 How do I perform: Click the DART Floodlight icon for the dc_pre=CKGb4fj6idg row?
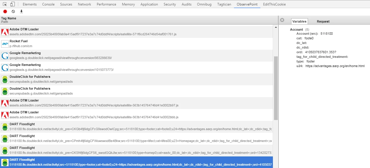click(5, 127)
